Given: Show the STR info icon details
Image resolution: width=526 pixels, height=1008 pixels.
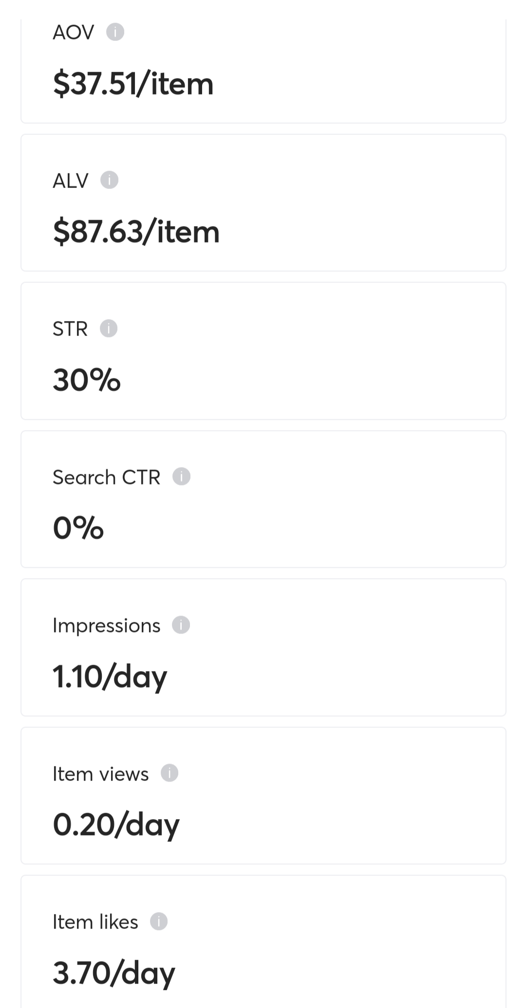Looking at the screenshot, I should [109, 329].
